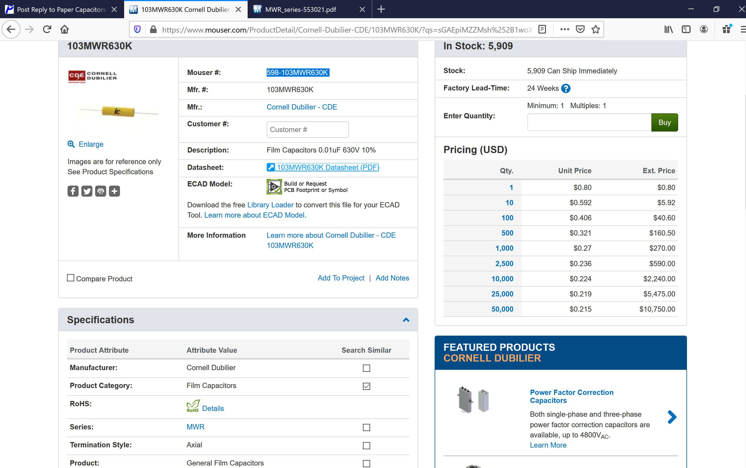Check Search Similar for Manufacturer
This screenshot has height=468, width=746.
[367, 368]
